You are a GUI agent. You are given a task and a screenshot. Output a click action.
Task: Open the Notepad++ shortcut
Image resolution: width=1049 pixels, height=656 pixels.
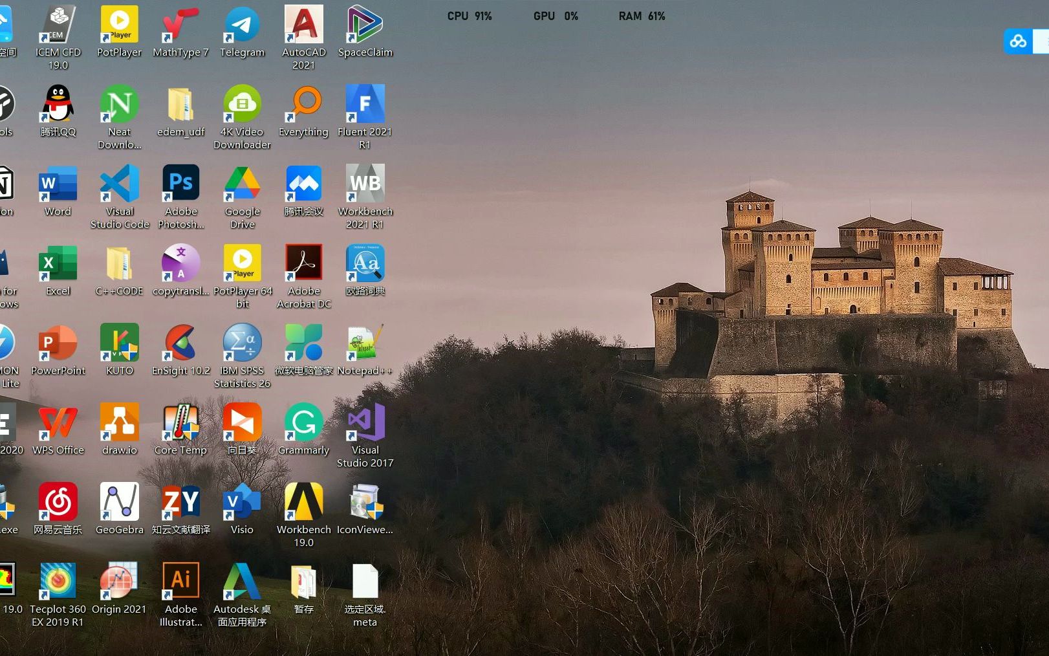click(365, 349)
